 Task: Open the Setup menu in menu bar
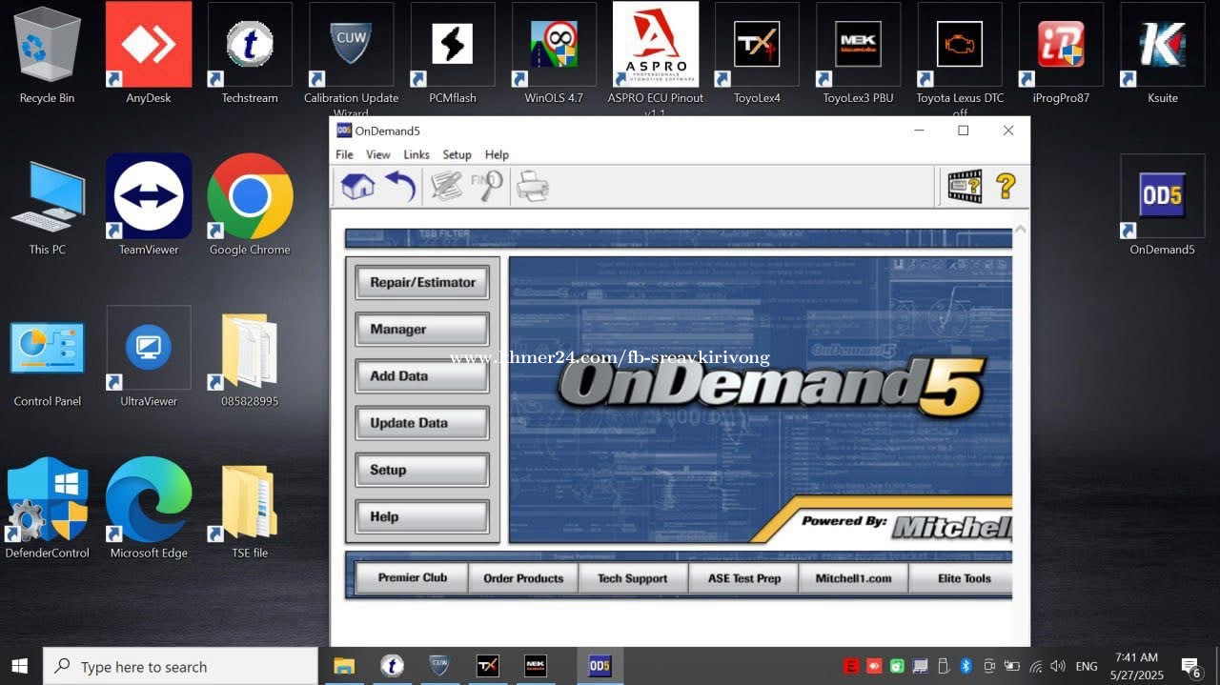pyautogui.click(x=457, y=154)
